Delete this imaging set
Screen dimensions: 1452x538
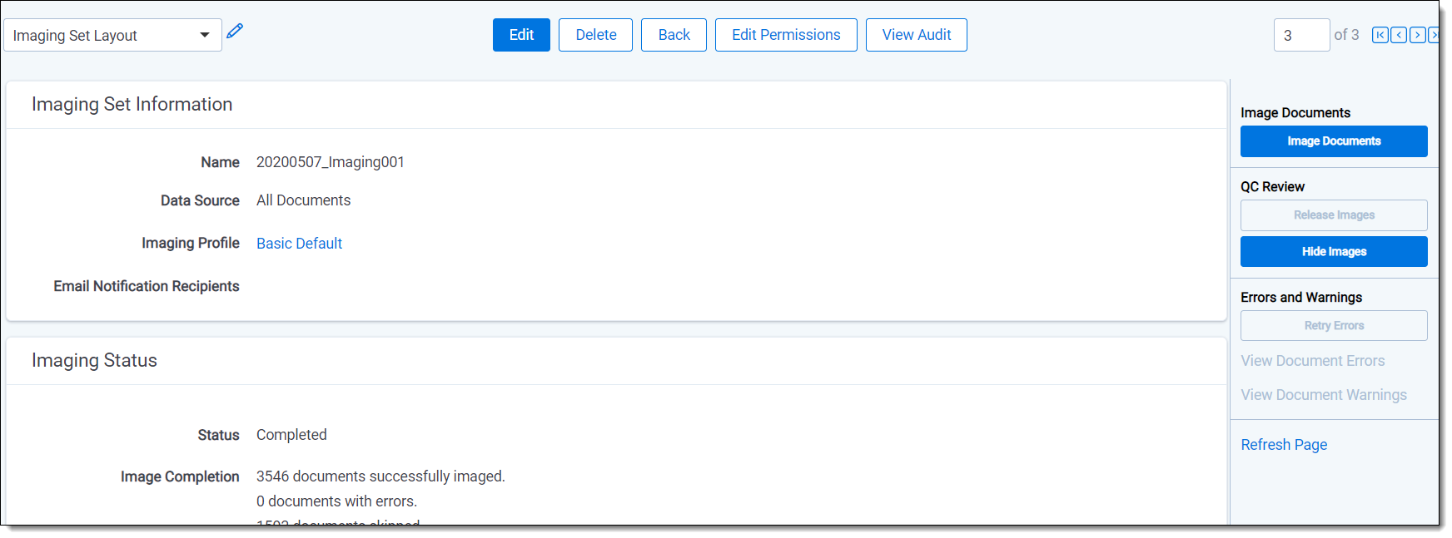[x=595, y=35]
